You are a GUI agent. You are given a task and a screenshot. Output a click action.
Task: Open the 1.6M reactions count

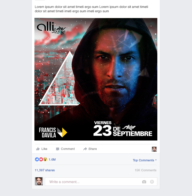click(x=52, y=160)
